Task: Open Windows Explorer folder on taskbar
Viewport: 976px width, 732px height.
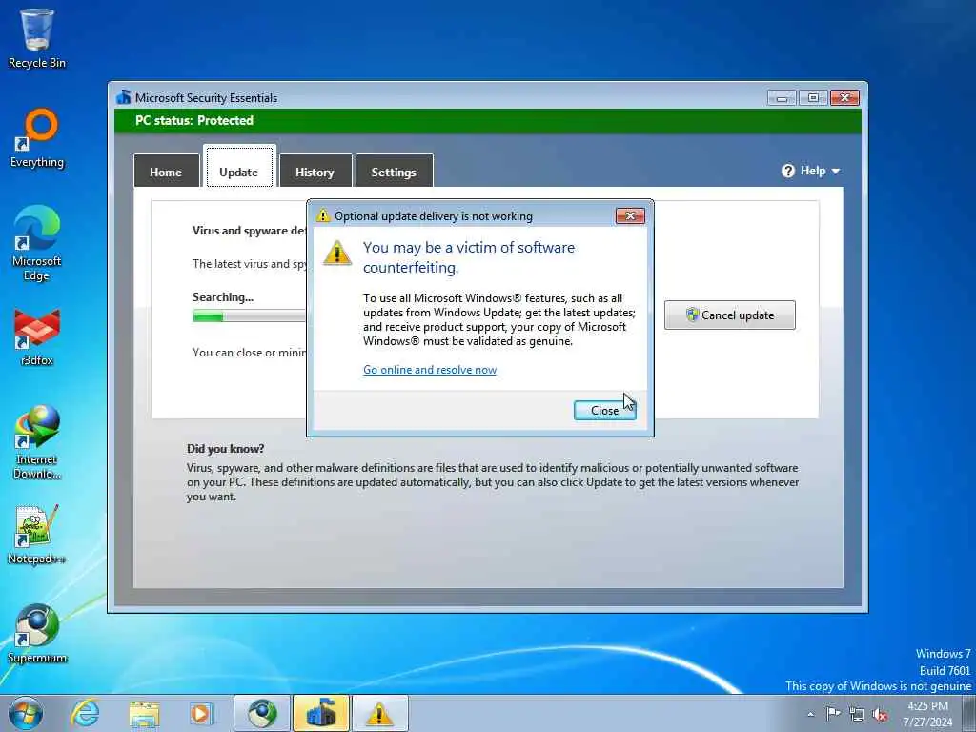Action: [145, 713]
